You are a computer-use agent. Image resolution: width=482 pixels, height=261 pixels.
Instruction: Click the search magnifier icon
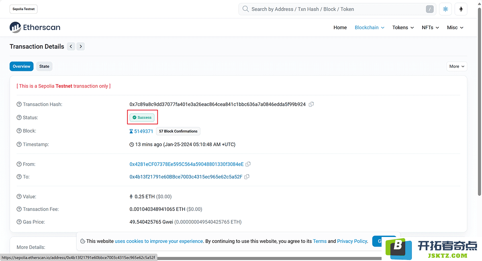point(245,9)
